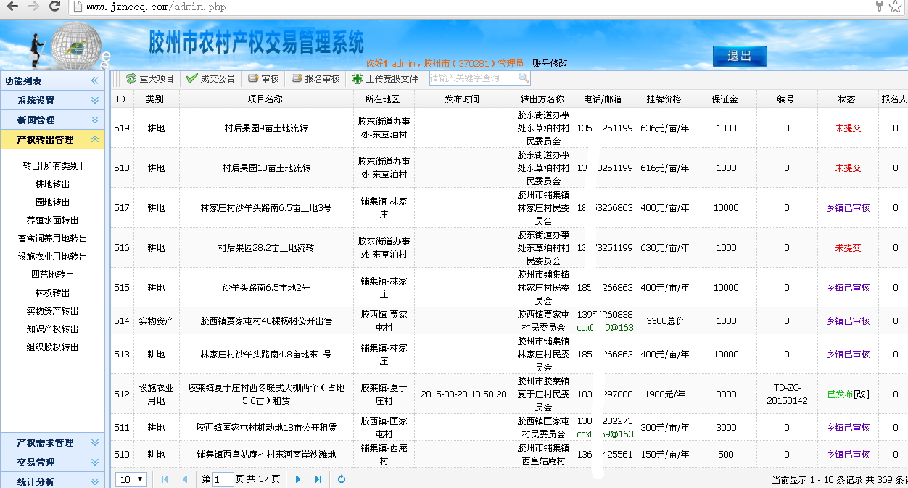This screenshot has height=488, width=908.
Task: Go to the first page icon
Action: 165,479
